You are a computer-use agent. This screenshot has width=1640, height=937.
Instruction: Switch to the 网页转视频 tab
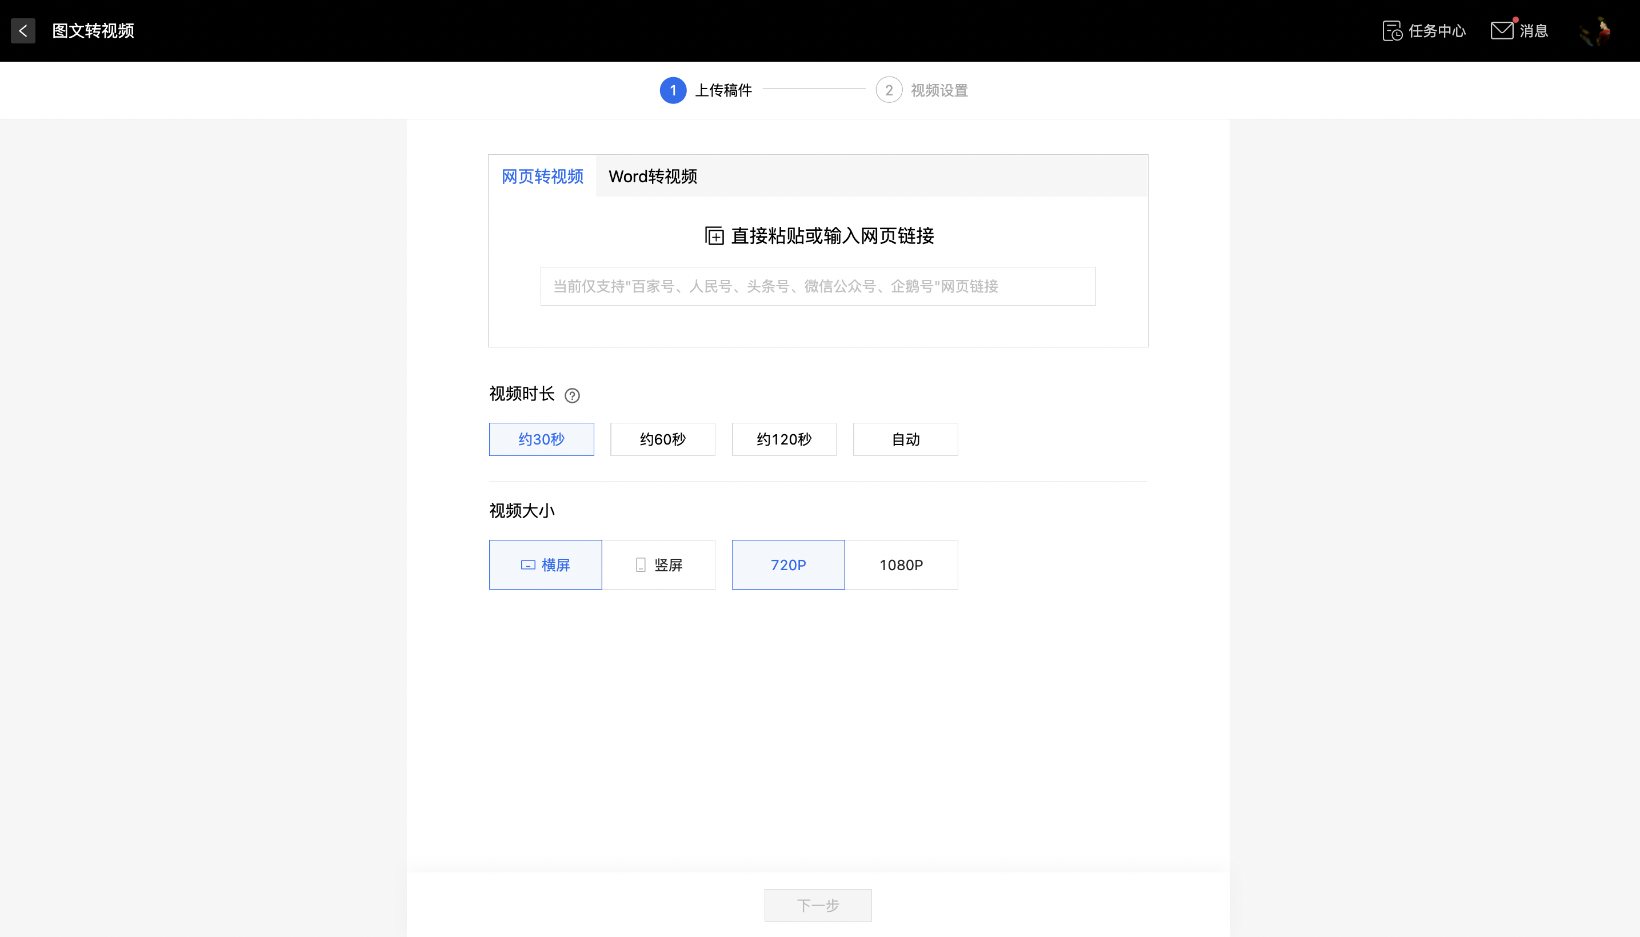(x=543, y=177)
